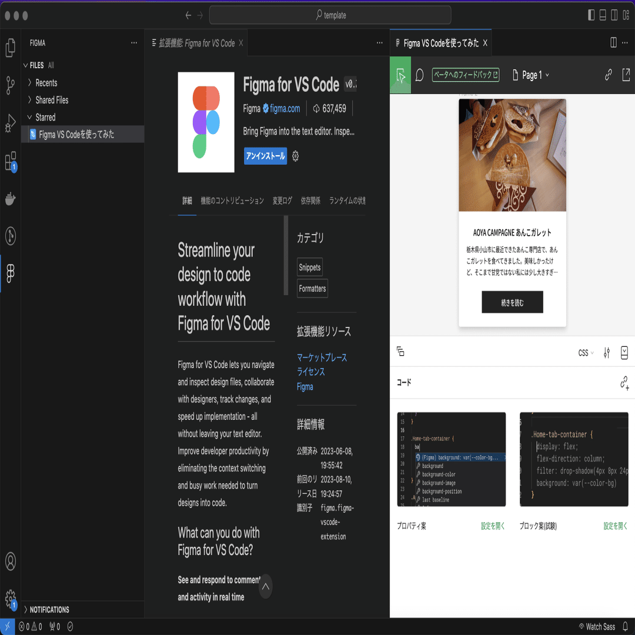Image resolution: width=635 pixels, height=635 pixels.
Task: Click the panel collapse icon next to sliders
Action: coord(624,353)
